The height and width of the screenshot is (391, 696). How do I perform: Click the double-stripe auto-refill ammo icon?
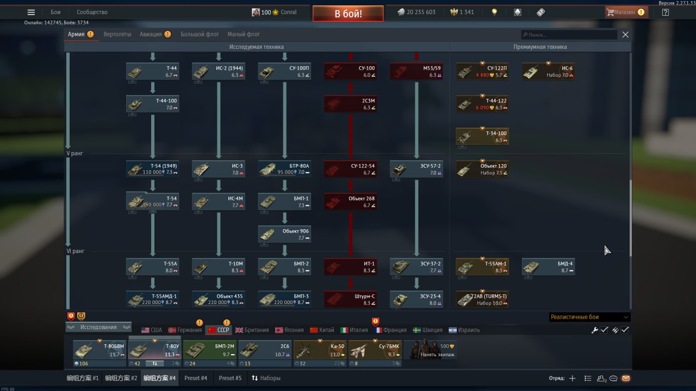pos(616,330)
